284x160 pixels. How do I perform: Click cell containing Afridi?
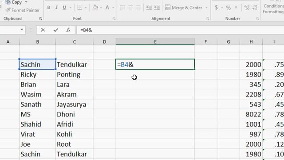point(75,124)
